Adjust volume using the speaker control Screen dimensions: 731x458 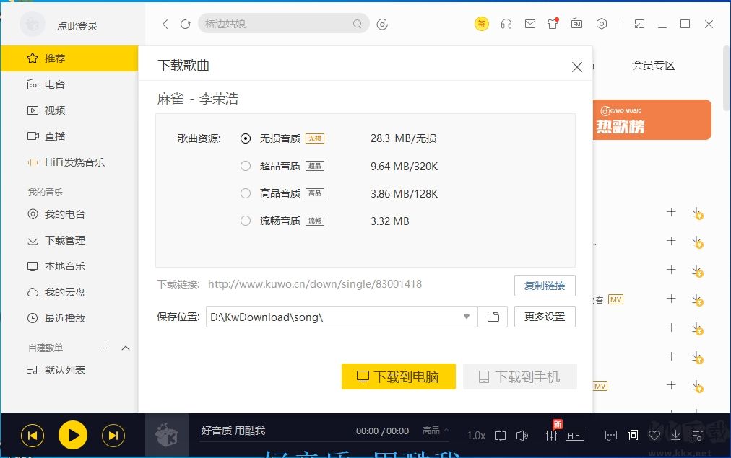click(x=523, y=435)
